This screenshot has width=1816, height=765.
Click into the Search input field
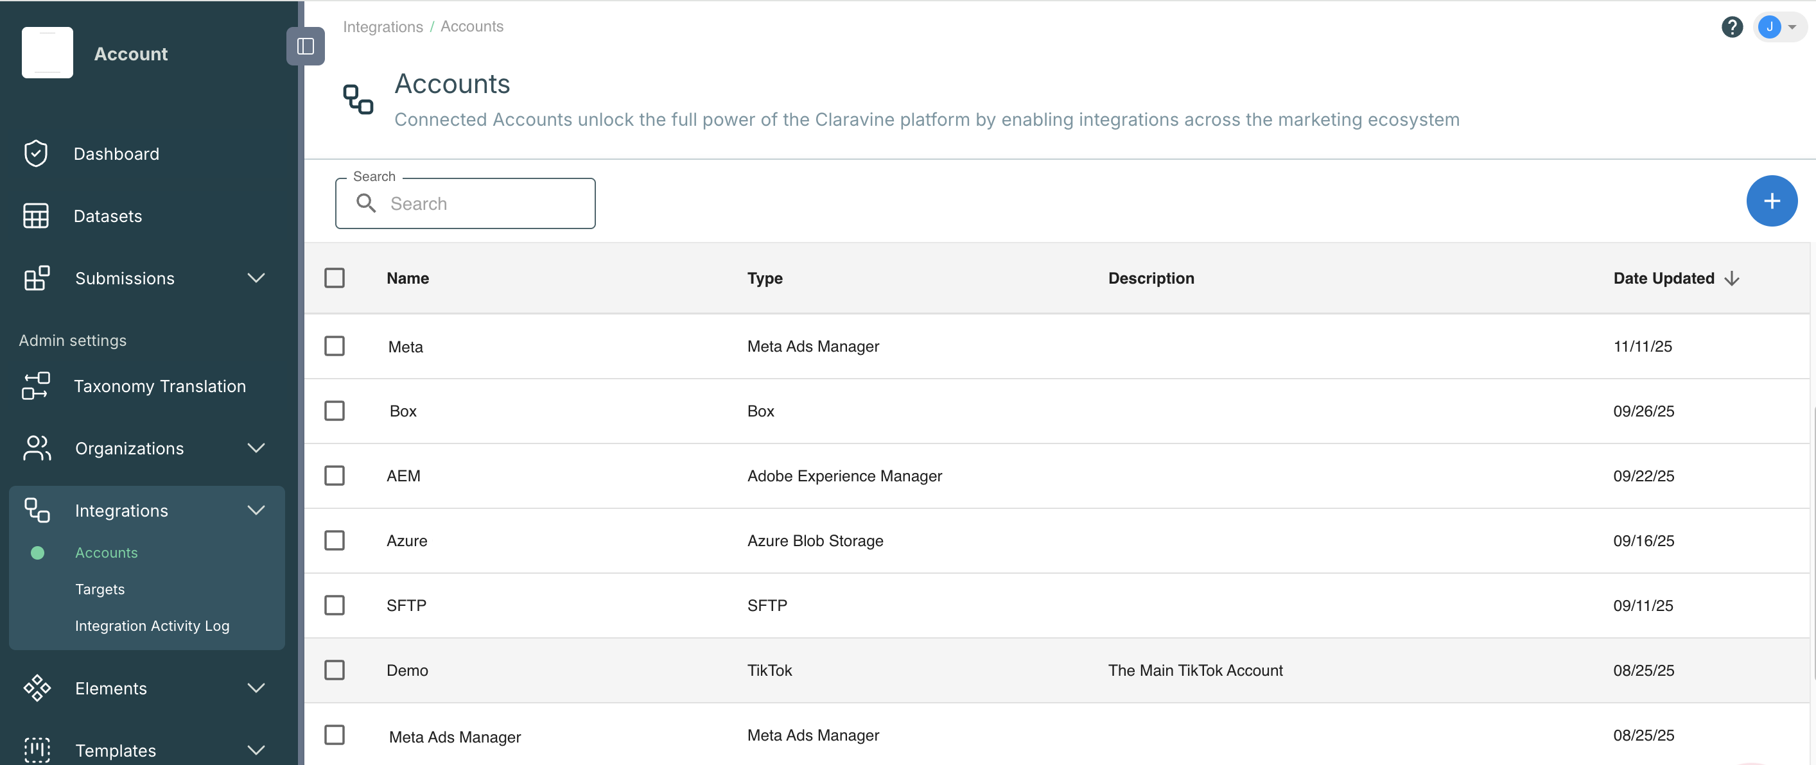(x=466, y=203)
